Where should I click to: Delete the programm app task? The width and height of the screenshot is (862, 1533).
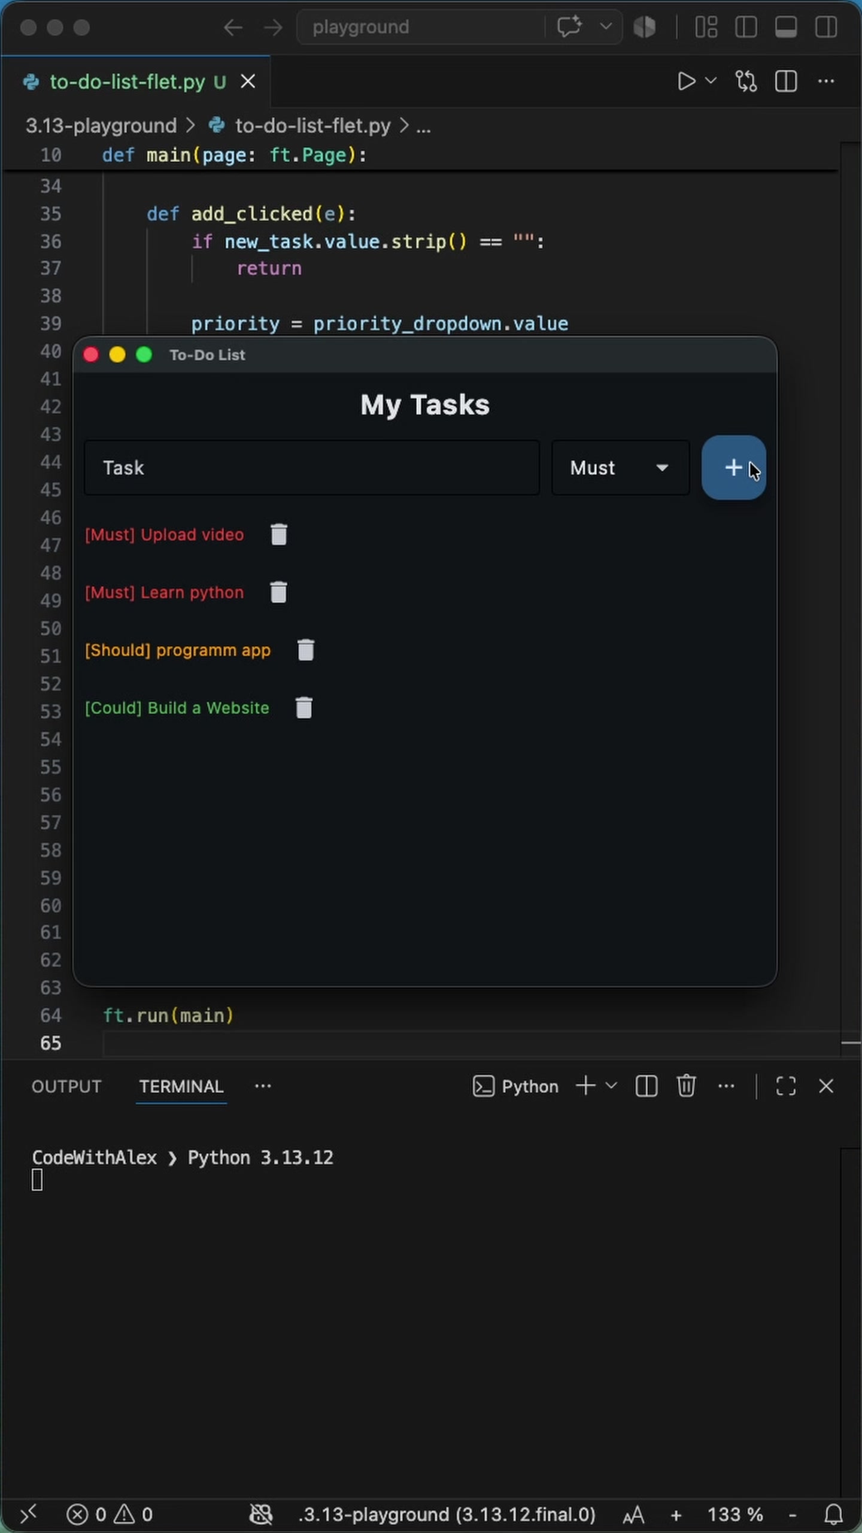pyautogui.click(x=305, y=650)
